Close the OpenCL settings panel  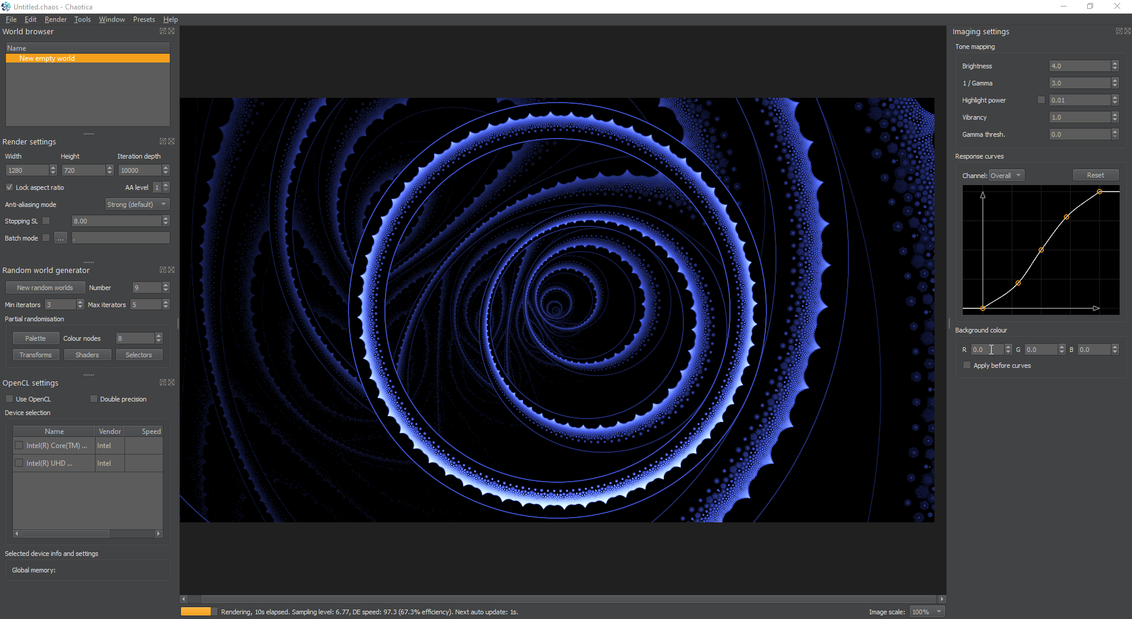(x=172, y=383)
